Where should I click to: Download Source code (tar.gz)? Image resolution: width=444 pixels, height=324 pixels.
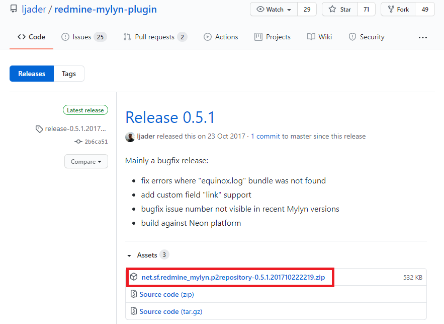point(171,311)
